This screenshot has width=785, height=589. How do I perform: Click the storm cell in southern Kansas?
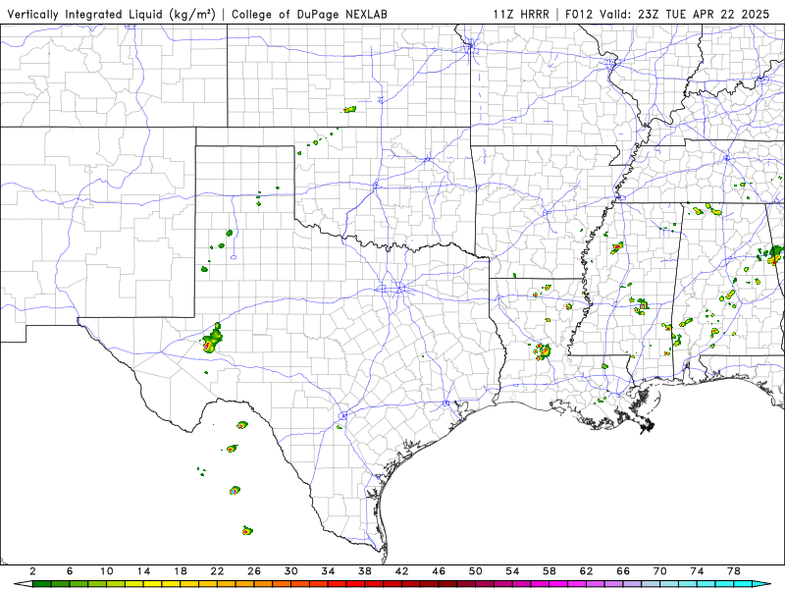pyautogui.click(x=349, y=109)
